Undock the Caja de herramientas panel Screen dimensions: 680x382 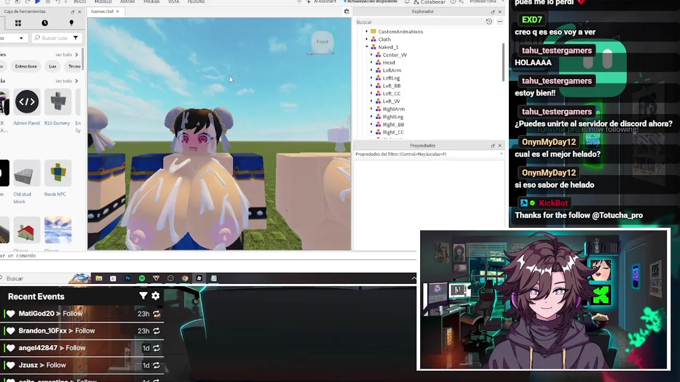pos(72,11)
